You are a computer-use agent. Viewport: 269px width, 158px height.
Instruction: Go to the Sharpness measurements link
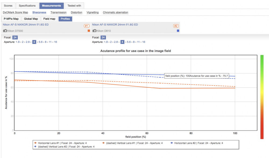point(39,12)
